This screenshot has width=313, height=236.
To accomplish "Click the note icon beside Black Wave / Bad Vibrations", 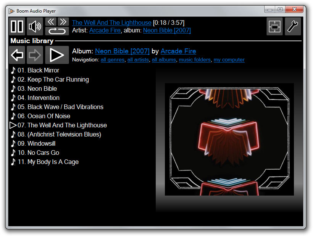I will (x=13, y=107).
